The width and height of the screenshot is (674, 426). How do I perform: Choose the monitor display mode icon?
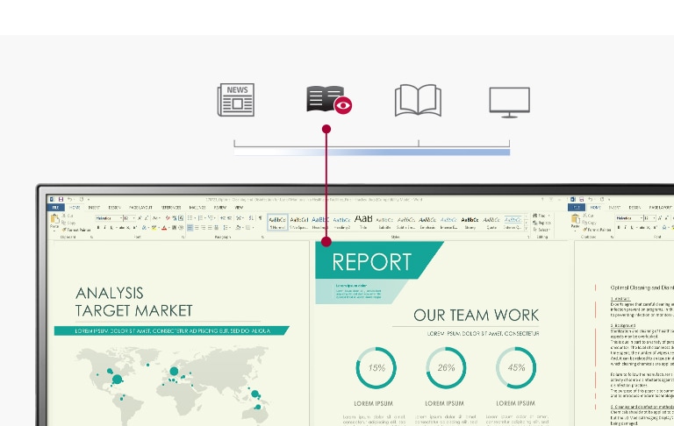coord(509,102)
